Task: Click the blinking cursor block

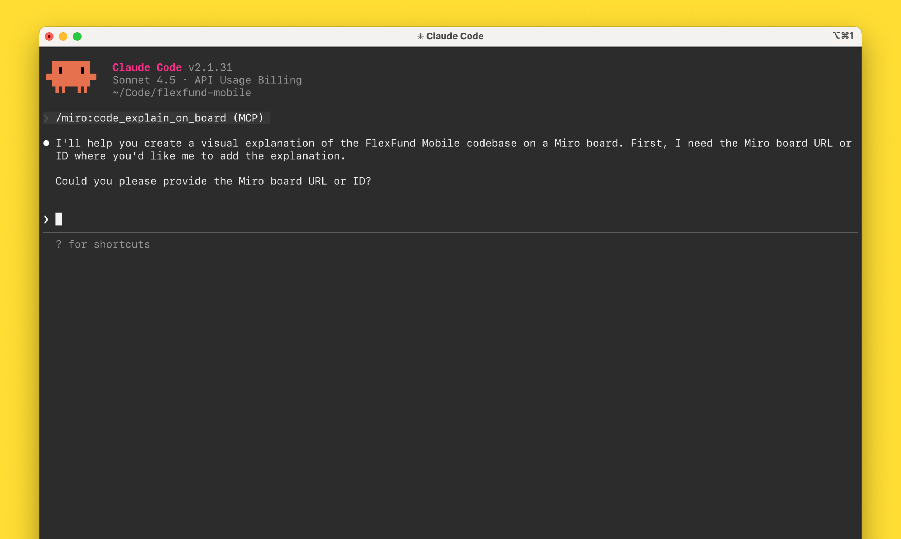Action: point(59,219)
